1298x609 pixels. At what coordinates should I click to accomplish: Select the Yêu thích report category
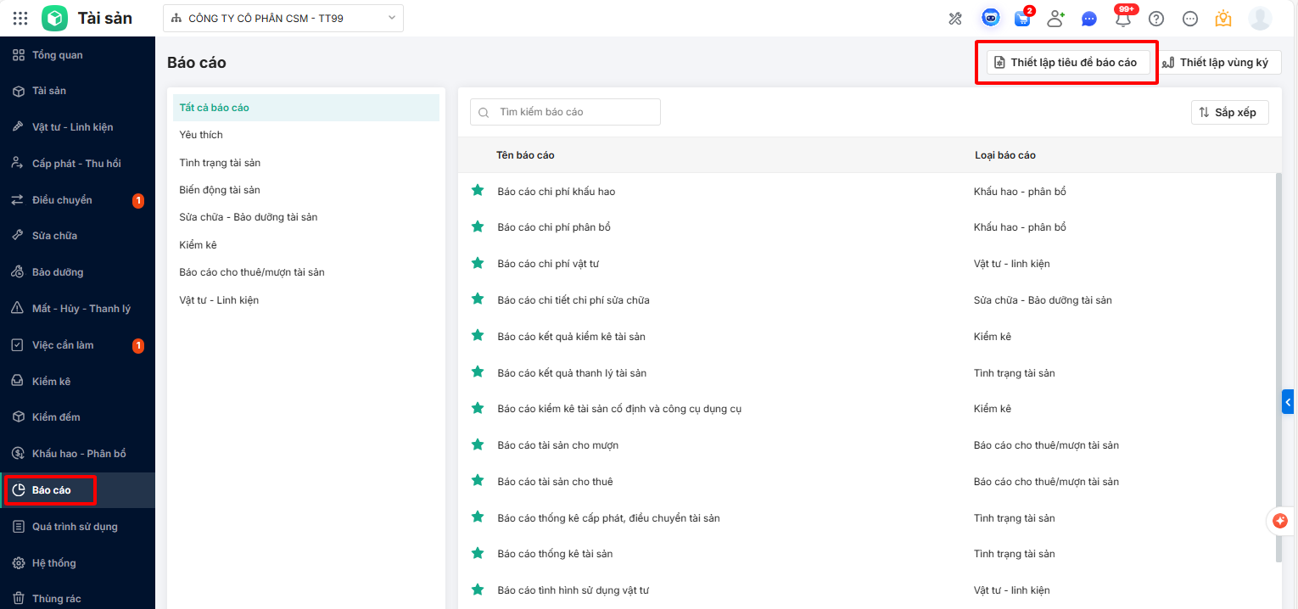[x=201, y=135]
